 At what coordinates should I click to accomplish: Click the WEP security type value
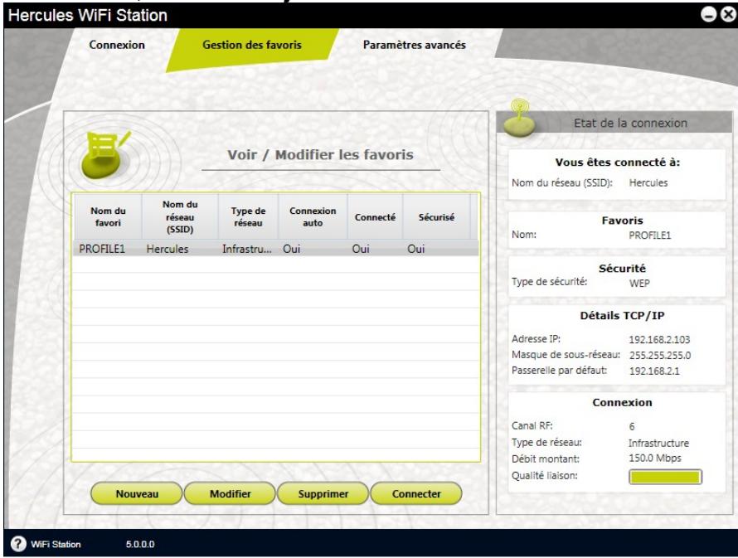[x=639, y=284]
